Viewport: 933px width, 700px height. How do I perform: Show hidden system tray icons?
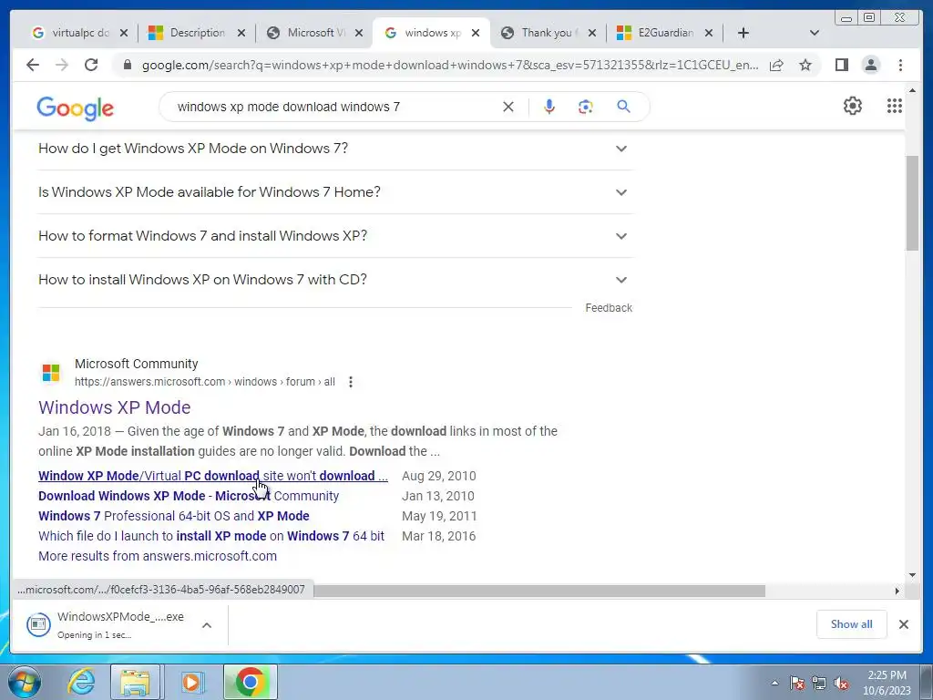coord(774,684)
